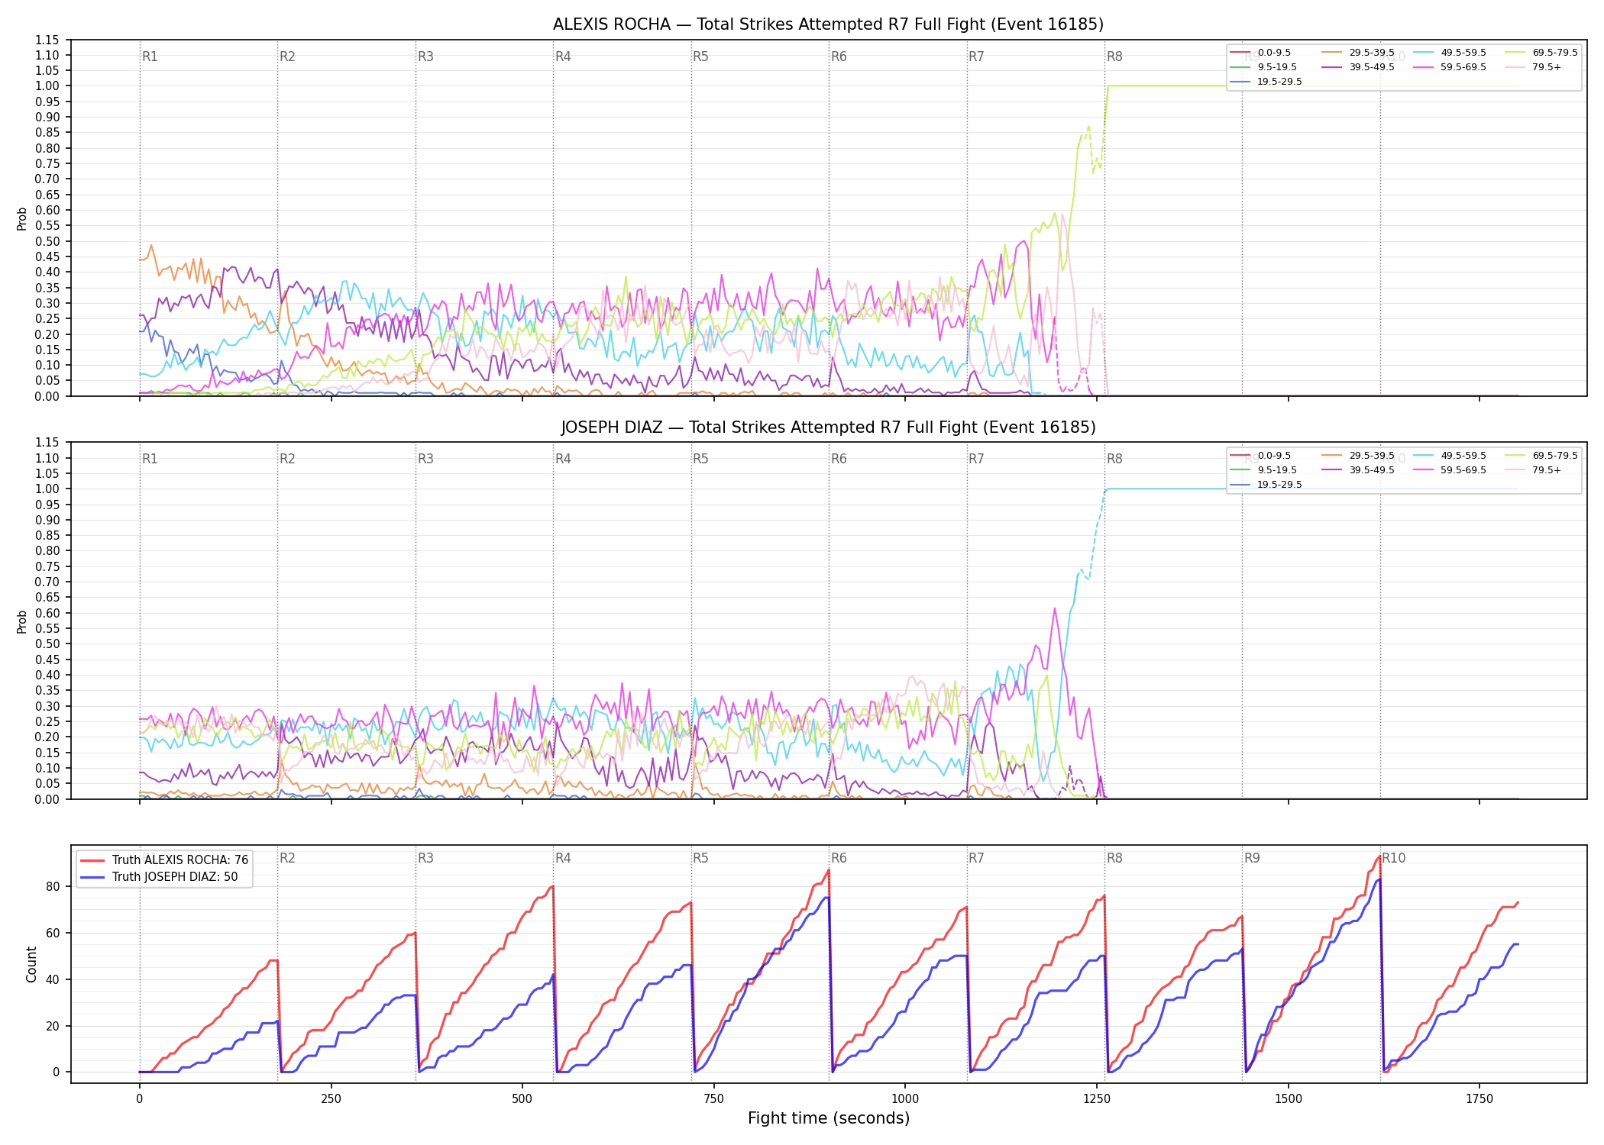Click the R9 round marker in the Count chart
1604x1145 pixels.
tap(1252, 858)
